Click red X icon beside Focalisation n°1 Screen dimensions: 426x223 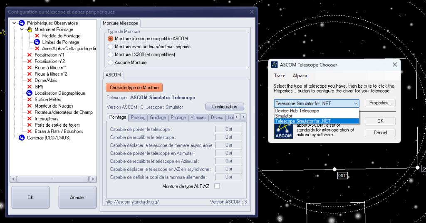click(x=30, y=55)
